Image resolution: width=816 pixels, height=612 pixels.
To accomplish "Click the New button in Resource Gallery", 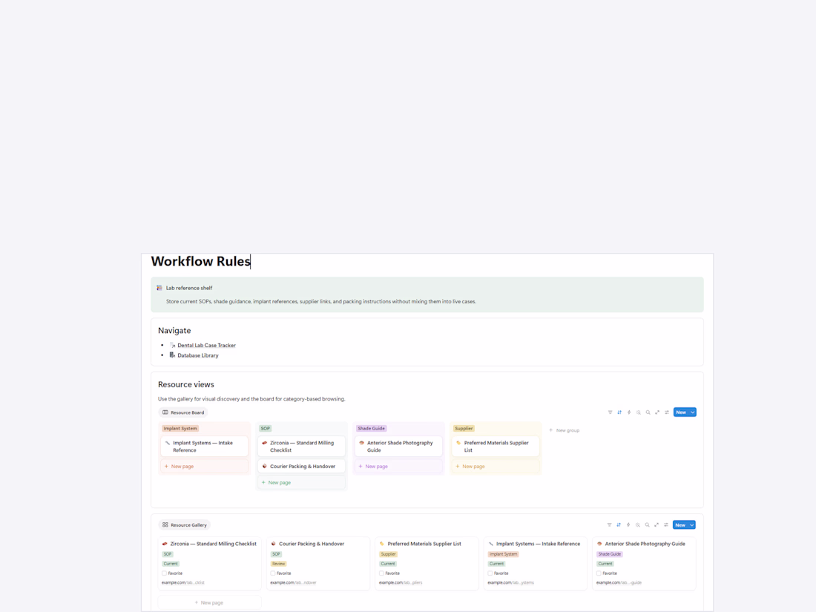I will (x=681, y=524).
